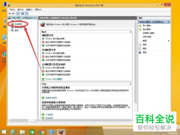The width and height of the screenshot is (180, 135).
Task: Click 诊断/修复 in the Actions pane
Action: point(147,37)
